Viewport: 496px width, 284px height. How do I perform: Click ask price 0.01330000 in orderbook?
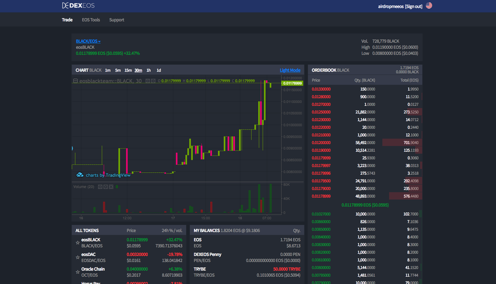point(321,89)
